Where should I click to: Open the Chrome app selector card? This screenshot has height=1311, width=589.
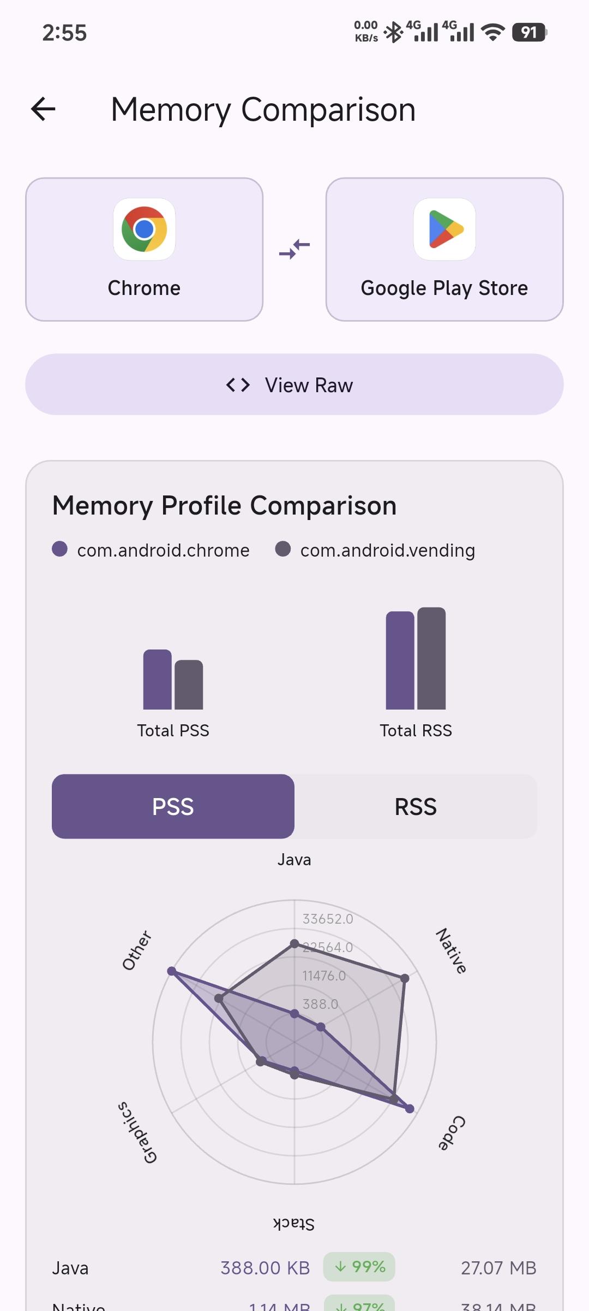click(x=144, y=249)
